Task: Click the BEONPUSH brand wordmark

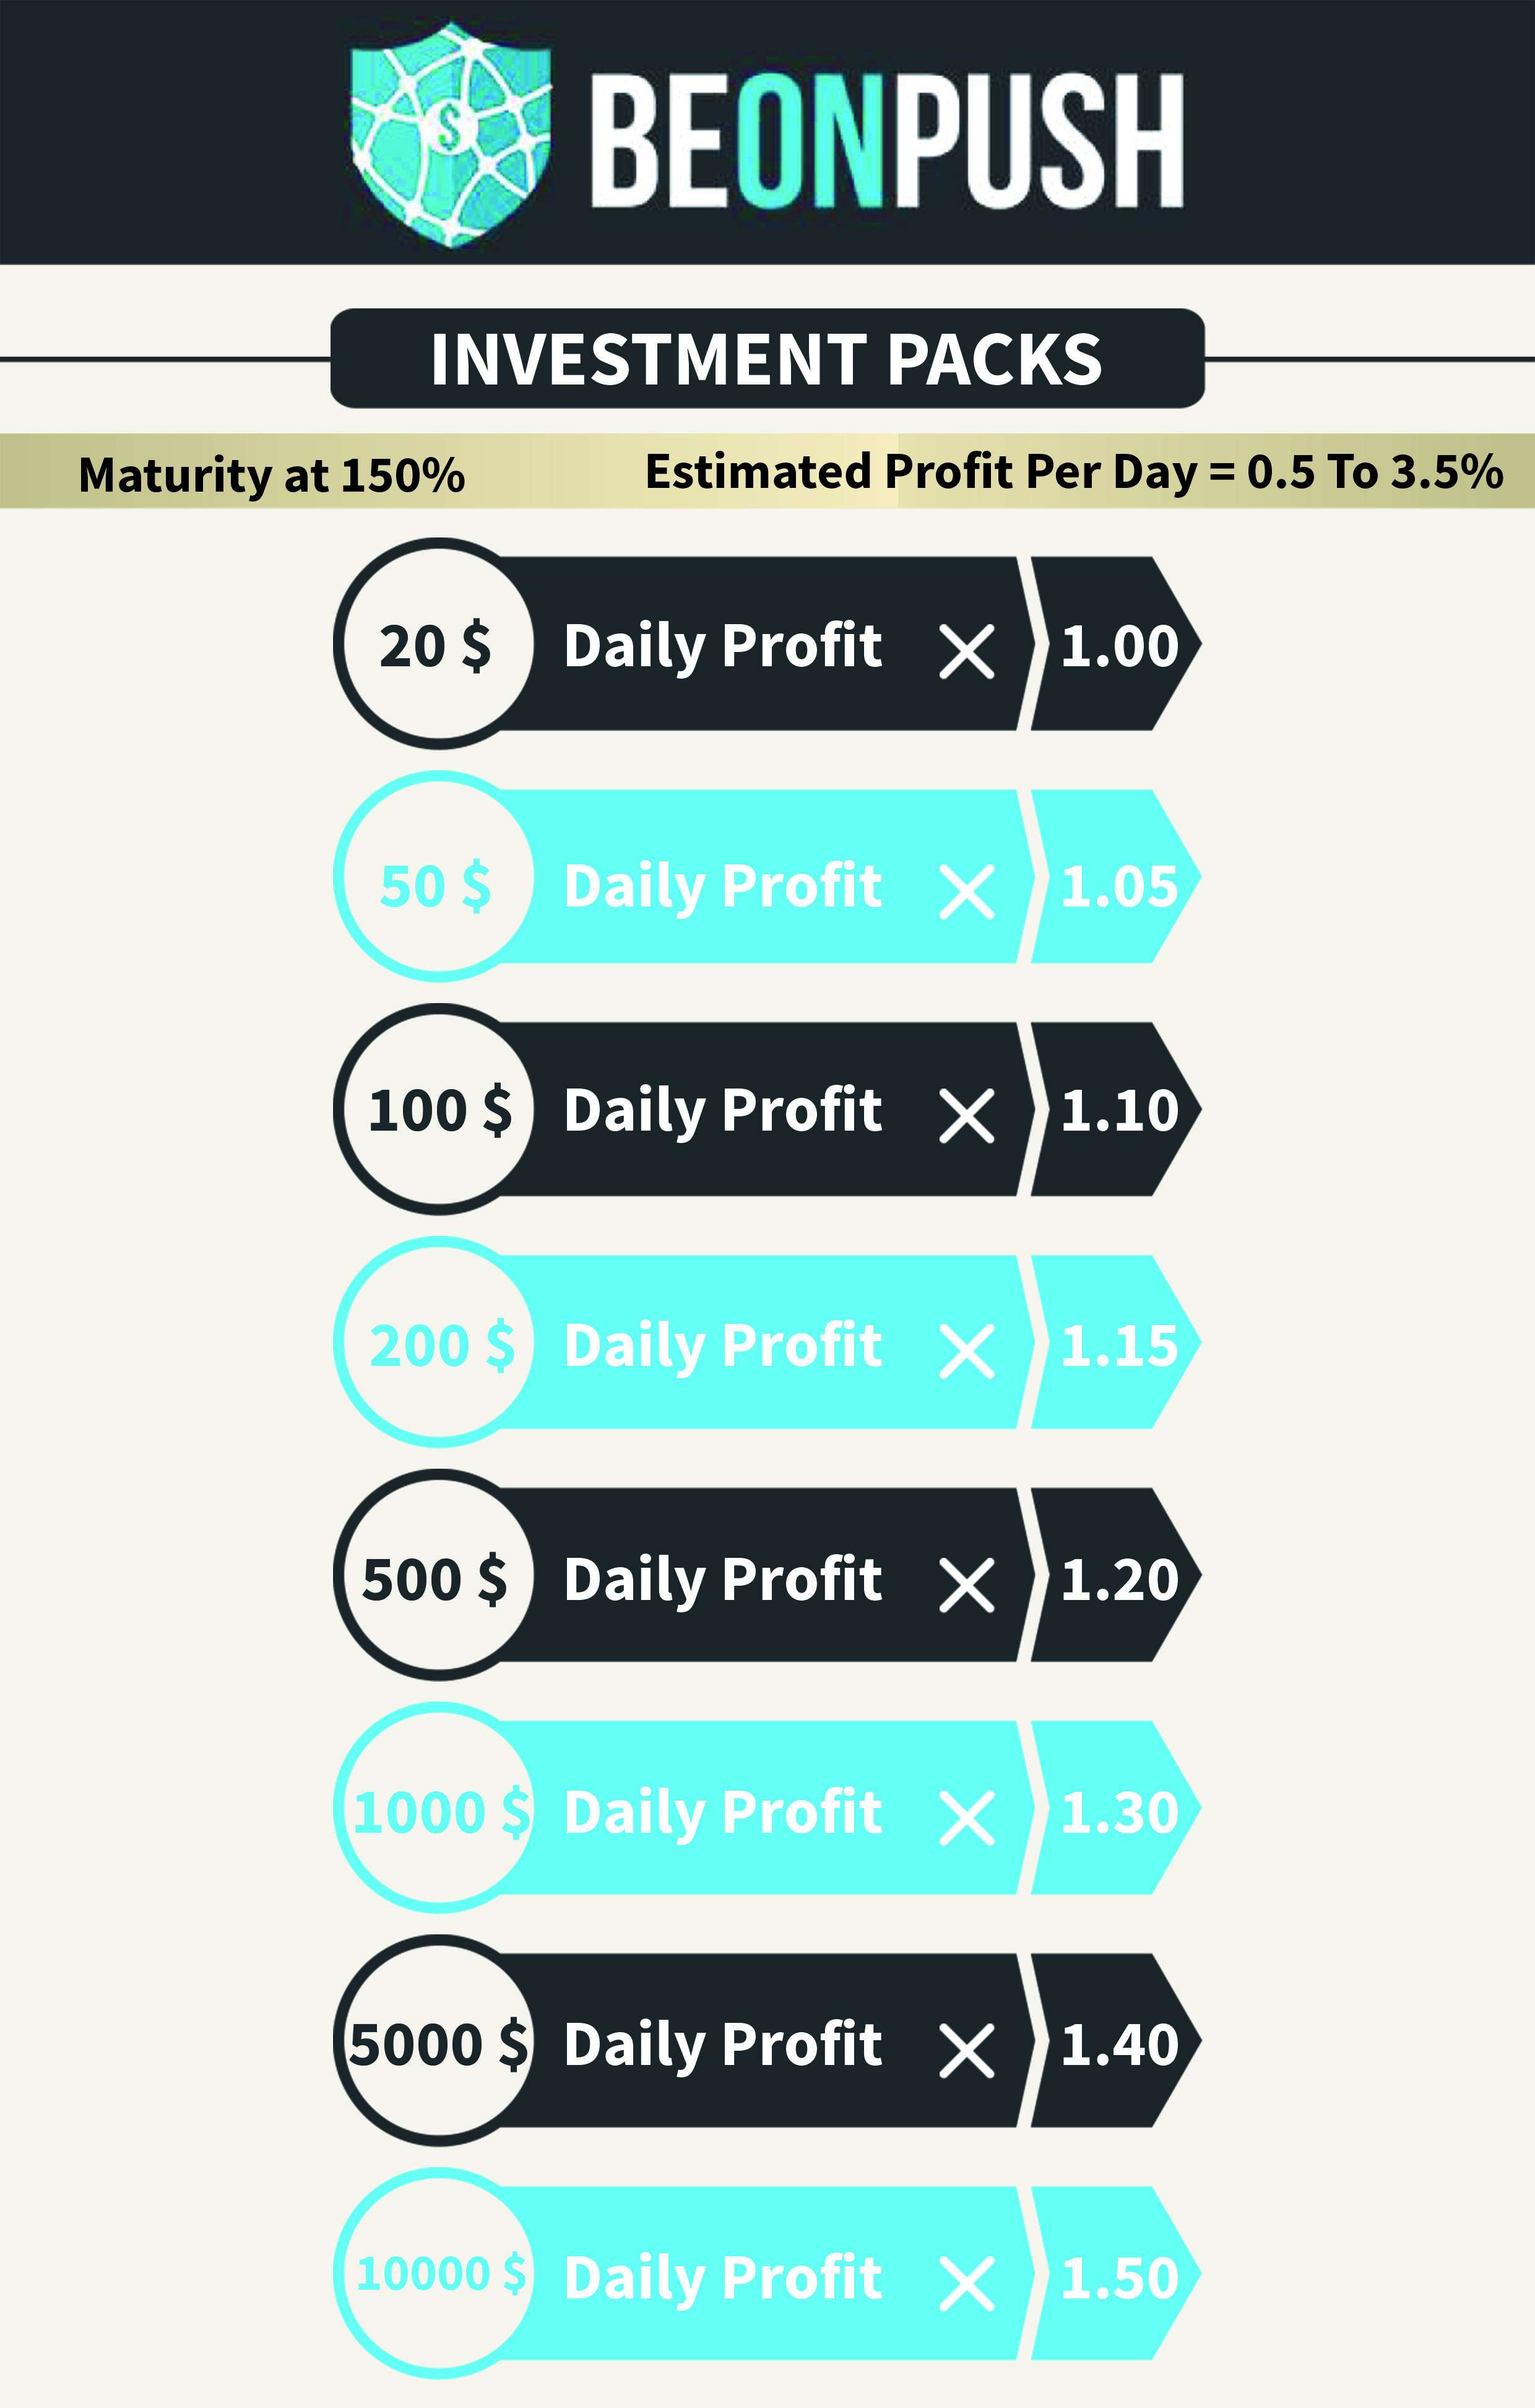Action: coord(888,140)
